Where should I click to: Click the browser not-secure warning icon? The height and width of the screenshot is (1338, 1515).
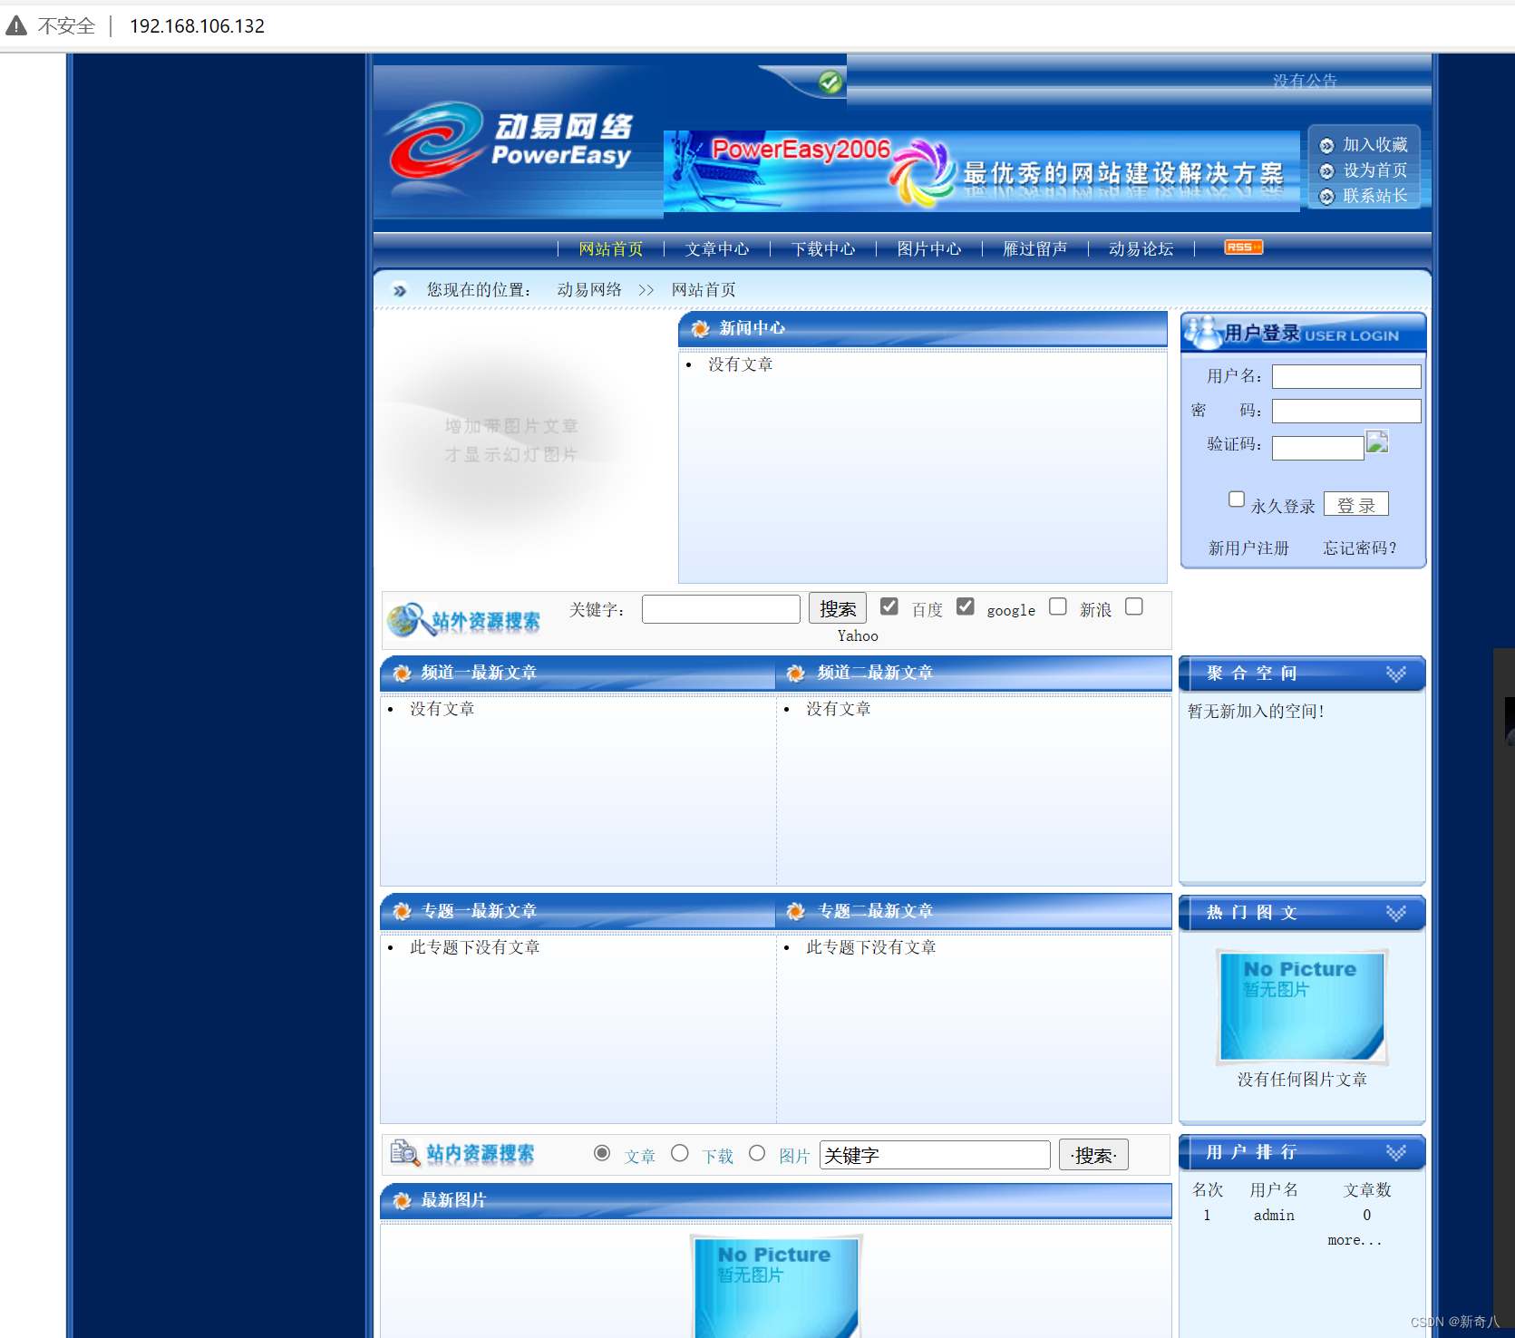click(16, 25)
